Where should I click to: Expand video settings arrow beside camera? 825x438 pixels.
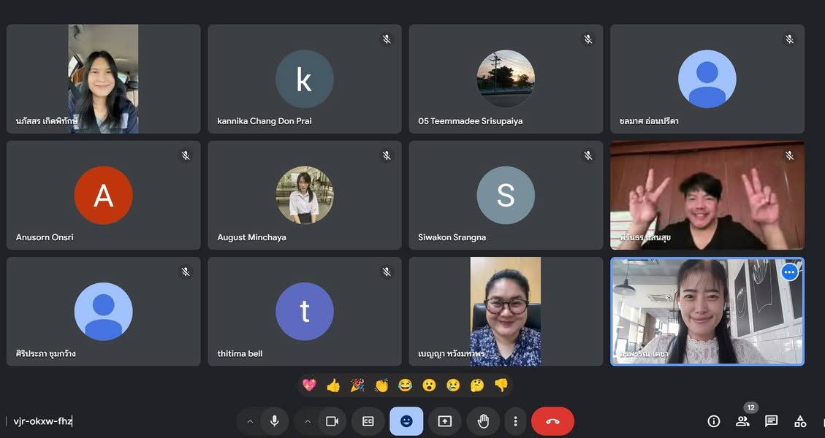tap(308, 421)
